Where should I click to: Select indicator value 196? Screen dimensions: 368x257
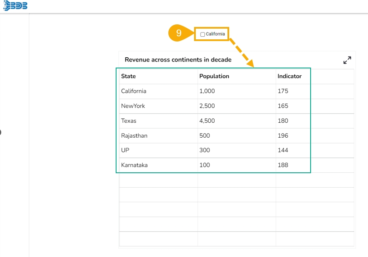click(x=283, y=136)
